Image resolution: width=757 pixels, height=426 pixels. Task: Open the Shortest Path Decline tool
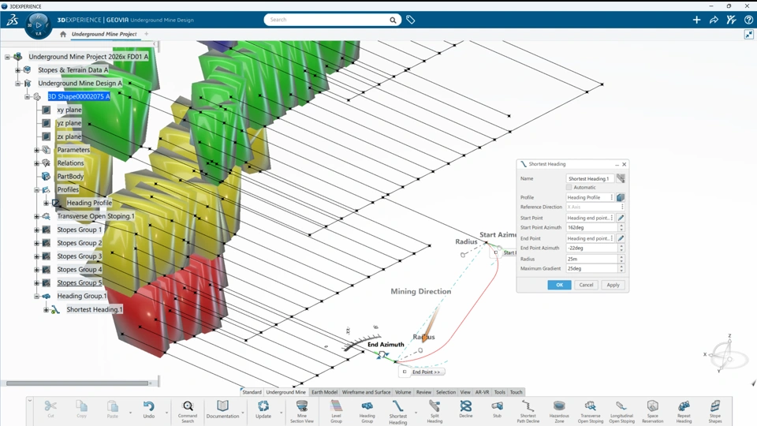(528, 411)
